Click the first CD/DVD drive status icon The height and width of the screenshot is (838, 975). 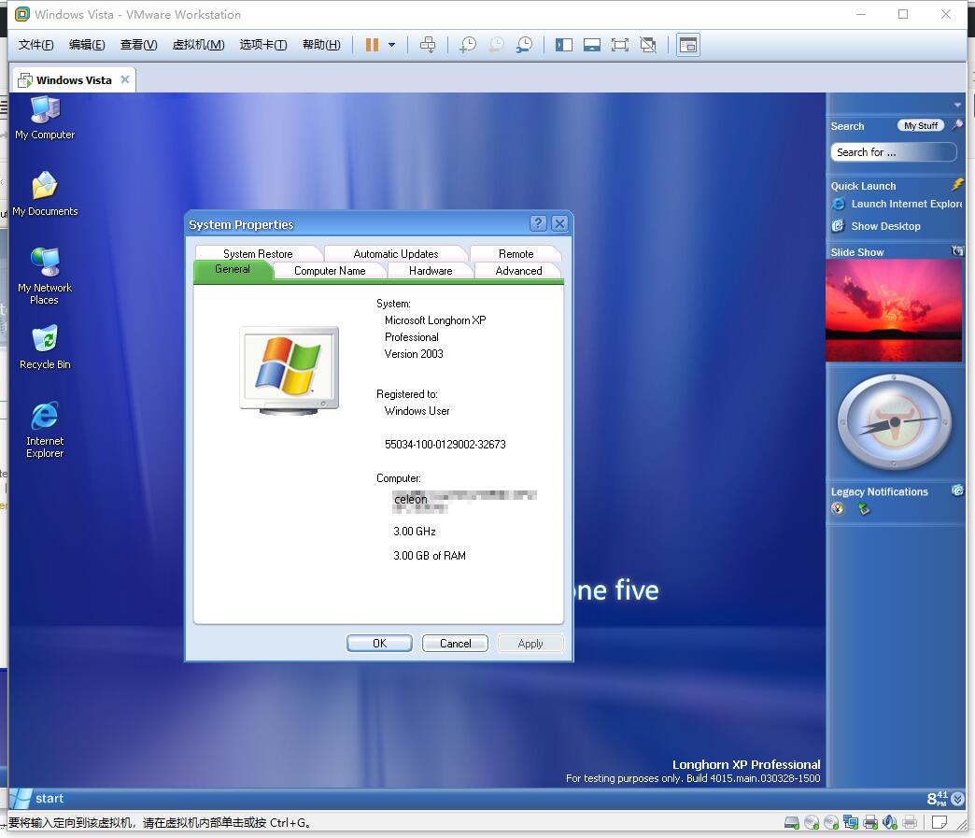pyautogui.click(x=812, y=822)
